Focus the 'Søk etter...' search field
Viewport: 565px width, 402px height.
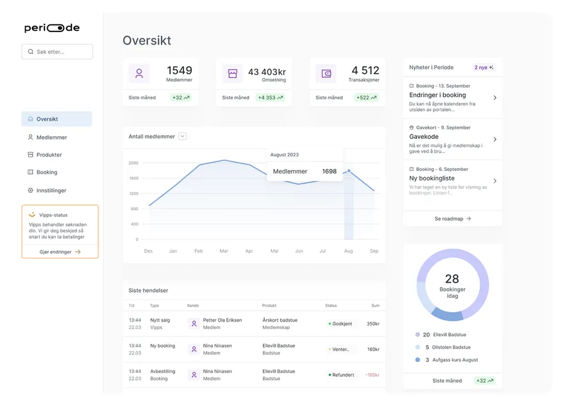click(x=57, y=52)
